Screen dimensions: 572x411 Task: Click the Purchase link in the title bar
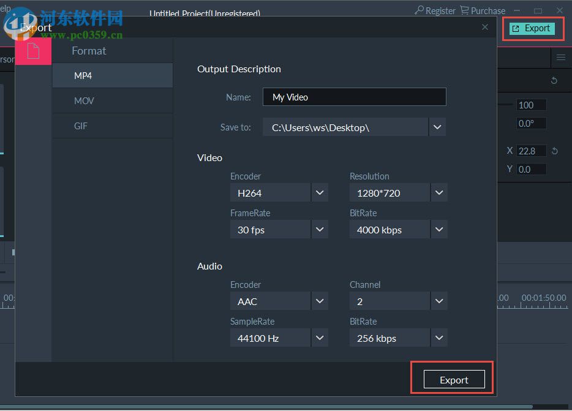pyautogui.click(x=487, y=11)
